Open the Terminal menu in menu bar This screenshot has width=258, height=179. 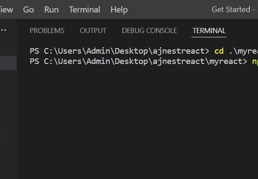coord(84,9)
